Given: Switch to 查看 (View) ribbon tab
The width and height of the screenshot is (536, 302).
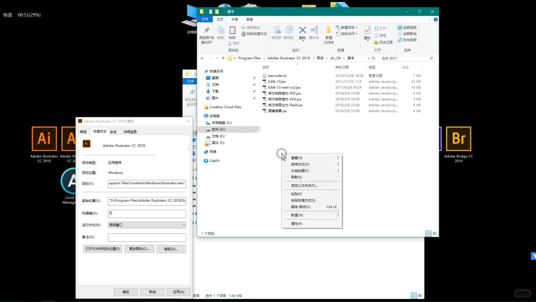Looking at the screenshot, I should click(x=250, y=19).
